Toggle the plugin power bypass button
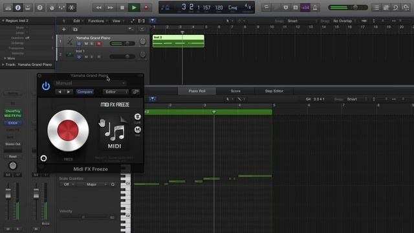The image size is (414, 233). (x=46, y=86)
